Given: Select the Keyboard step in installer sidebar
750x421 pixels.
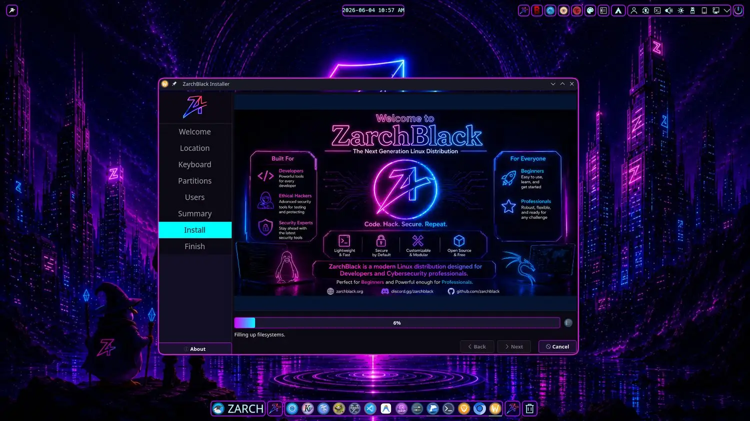Looking at the screenshot, I should pyautogui.click(x=195, y=165).
